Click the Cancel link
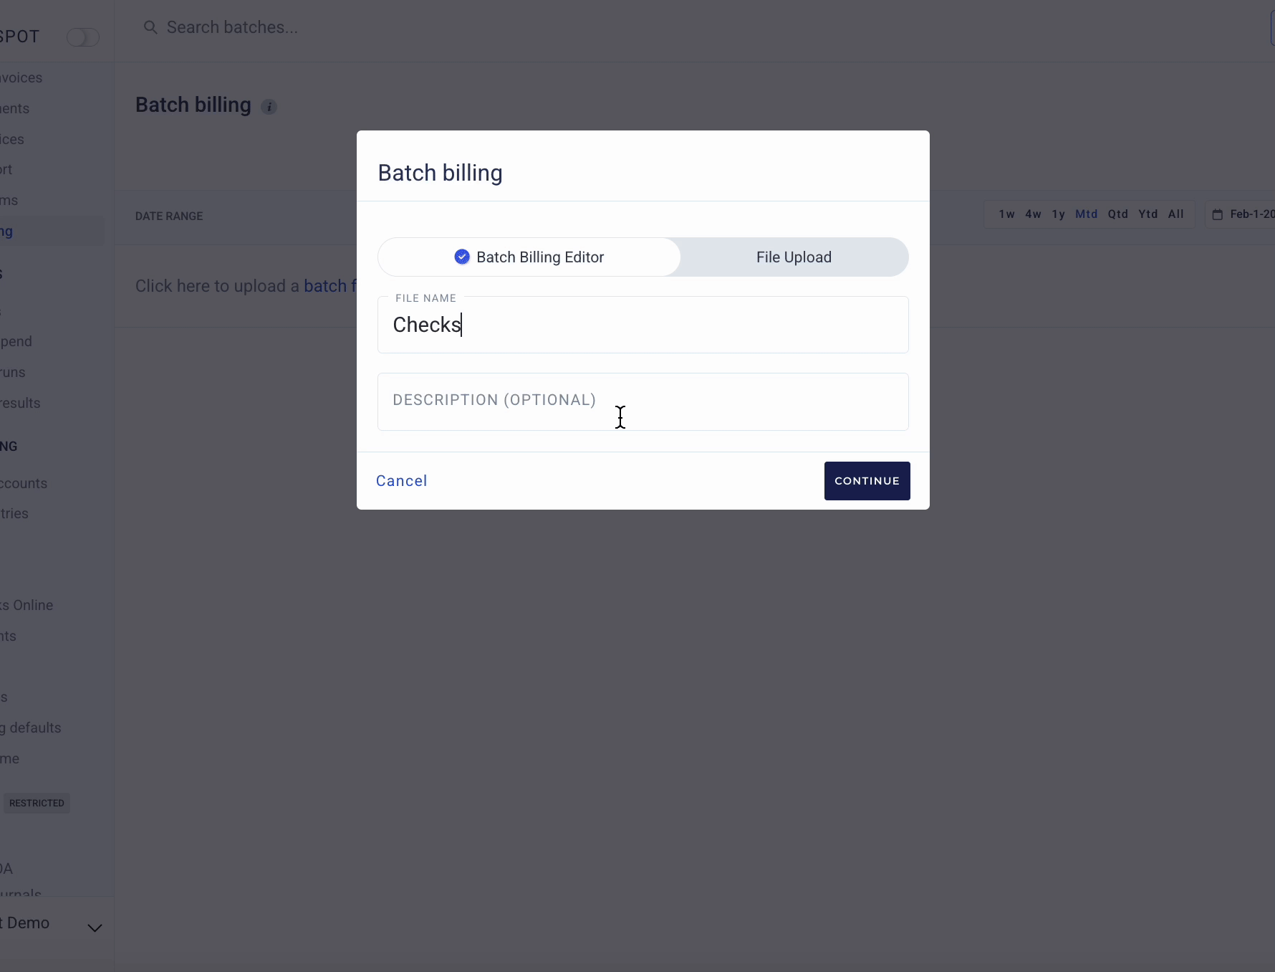The width and height of the screenshot is (1275, 972). tap(401, 481)
